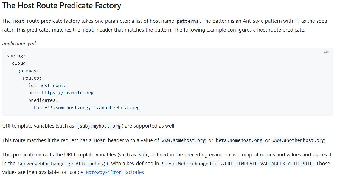Click the application.yml file caption

[19, 44]
